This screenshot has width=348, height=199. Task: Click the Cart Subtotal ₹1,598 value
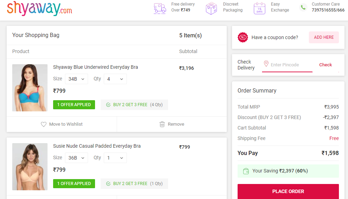pos(331,128)
